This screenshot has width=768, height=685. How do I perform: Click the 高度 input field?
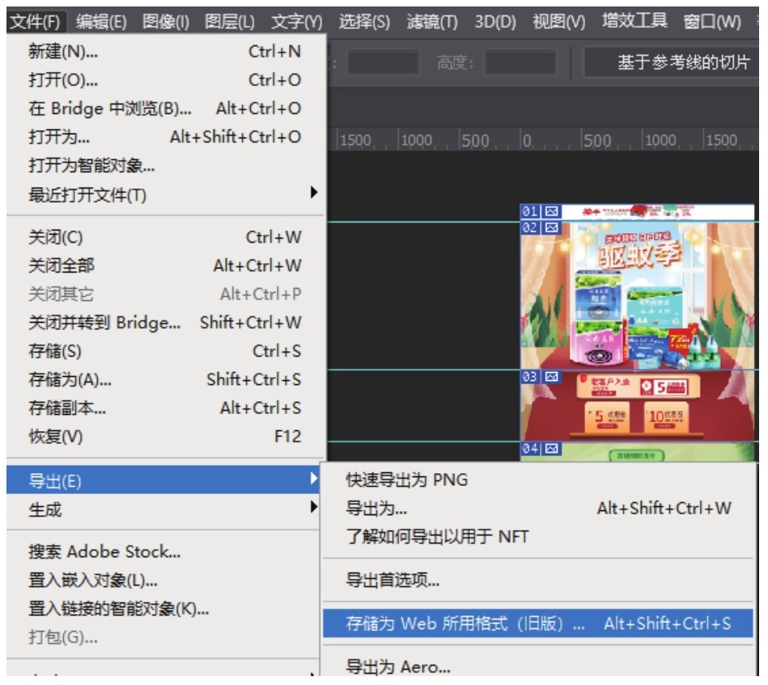[x=520, y=62]
